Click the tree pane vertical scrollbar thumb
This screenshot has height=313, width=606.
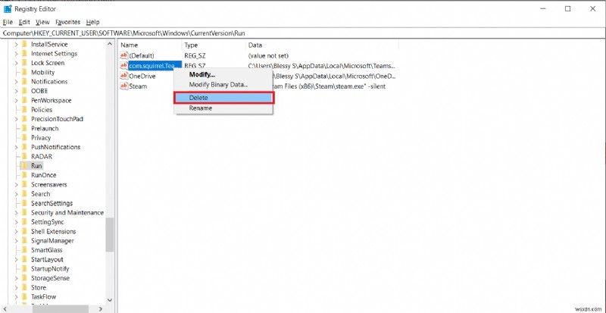tap(110, 235)
